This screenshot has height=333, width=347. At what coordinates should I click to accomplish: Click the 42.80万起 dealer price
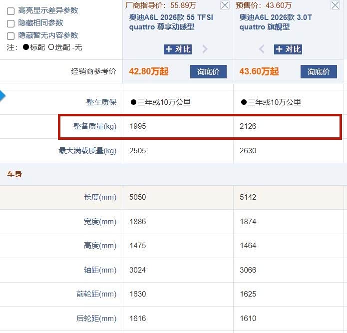click(149, 71)
